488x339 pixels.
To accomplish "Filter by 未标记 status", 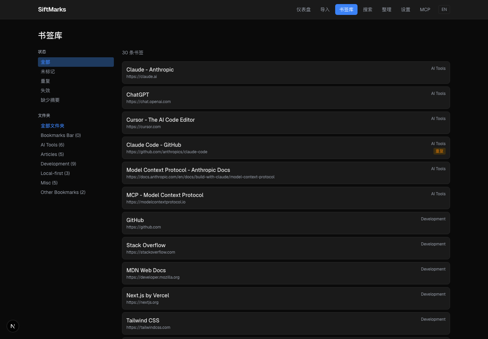I will (x=76, y=72).
